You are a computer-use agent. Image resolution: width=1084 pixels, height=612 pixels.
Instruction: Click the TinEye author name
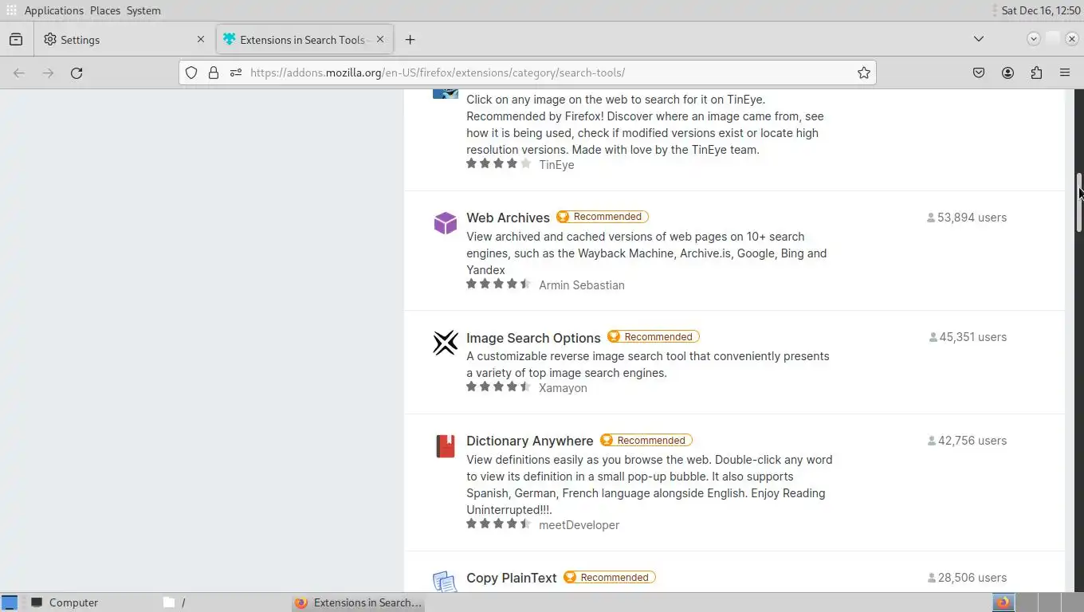coord(556,165)
